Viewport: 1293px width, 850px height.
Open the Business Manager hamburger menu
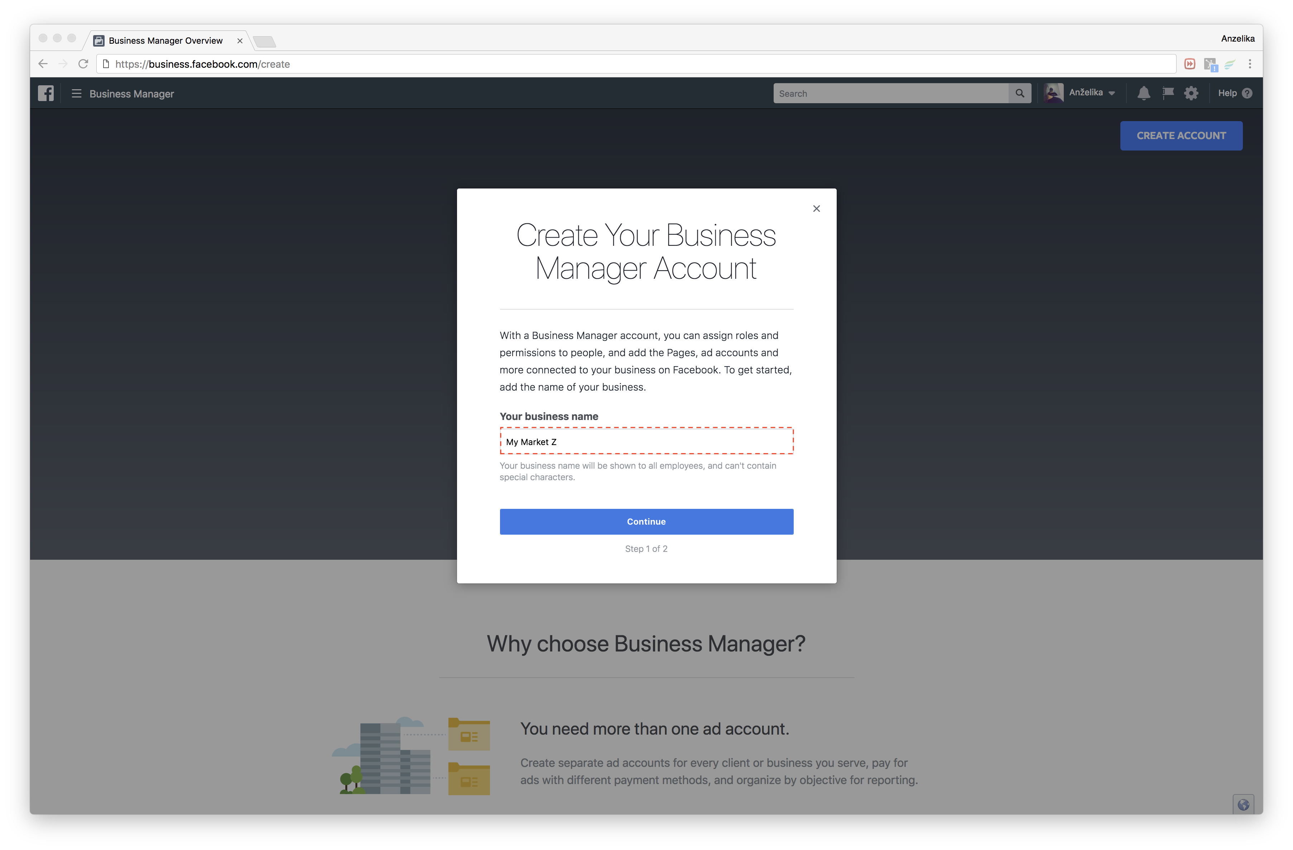pyautogui.click(x=77, y=94)
